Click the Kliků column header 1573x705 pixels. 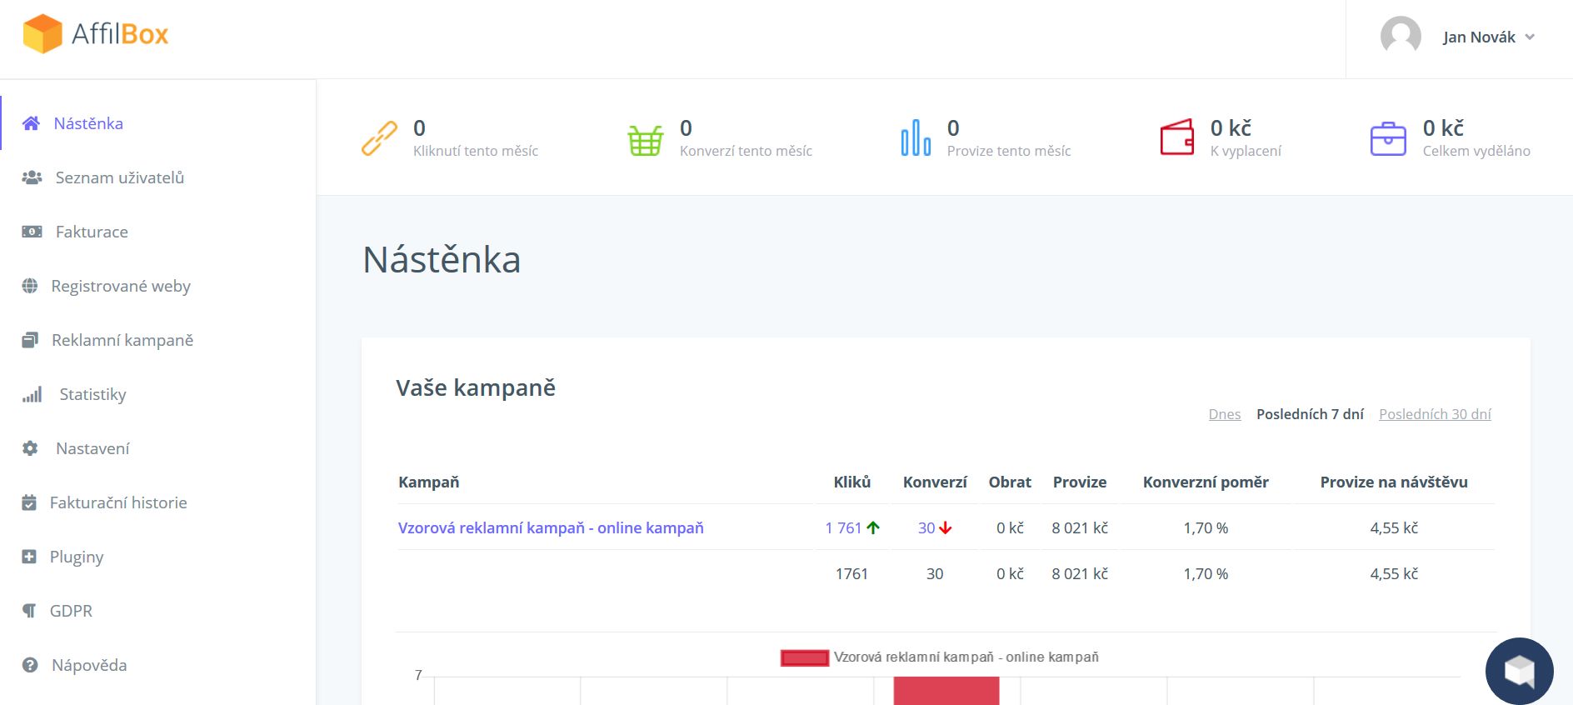852,482
